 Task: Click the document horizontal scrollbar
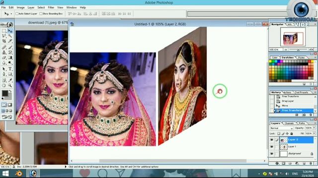click(172, 161)
